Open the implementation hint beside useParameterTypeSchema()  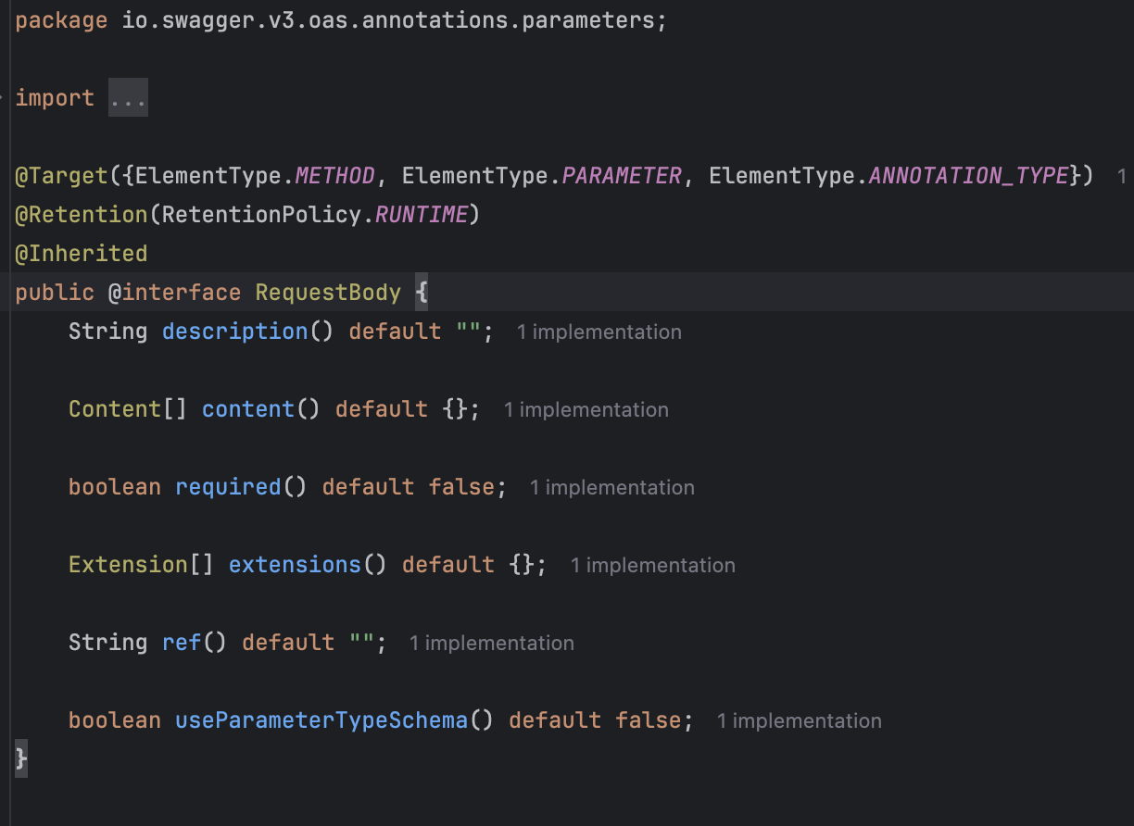click(x=800, y=720)
